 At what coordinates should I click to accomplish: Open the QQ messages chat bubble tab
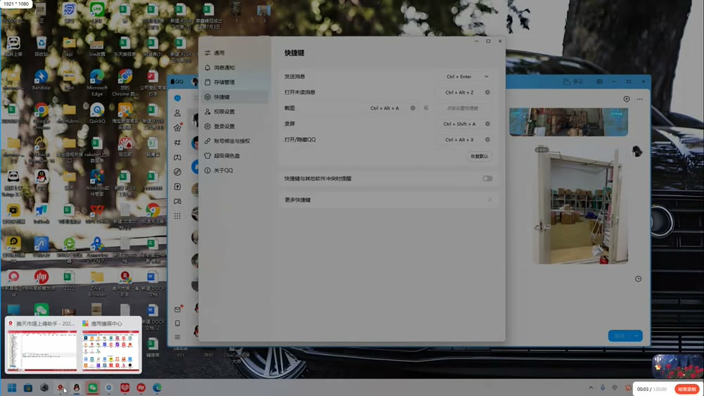177,98
